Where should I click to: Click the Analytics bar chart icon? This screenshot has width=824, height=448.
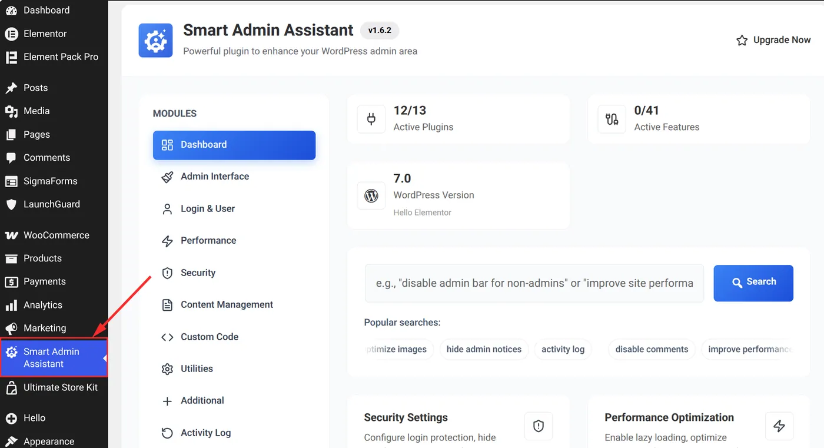pyautogui.click(x=11, y=305)
